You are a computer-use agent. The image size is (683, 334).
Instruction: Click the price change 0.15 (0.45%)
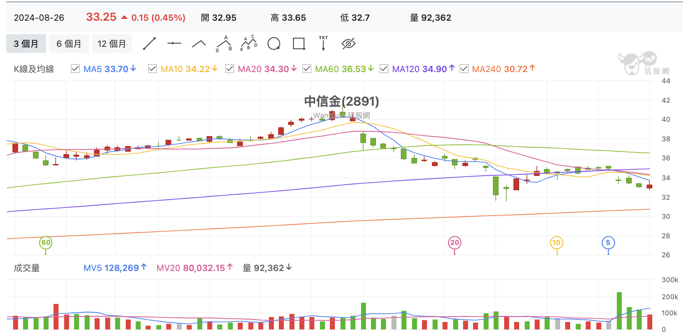(x=159, y=18)
